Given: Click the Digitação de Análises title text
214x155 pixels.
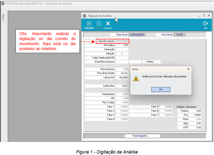Looking at the screenshot, I should [x=100, y=16].
